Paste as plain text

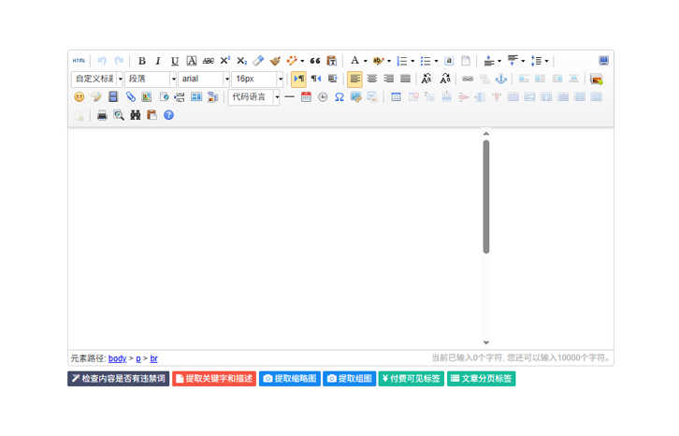[x=332, y=61]
